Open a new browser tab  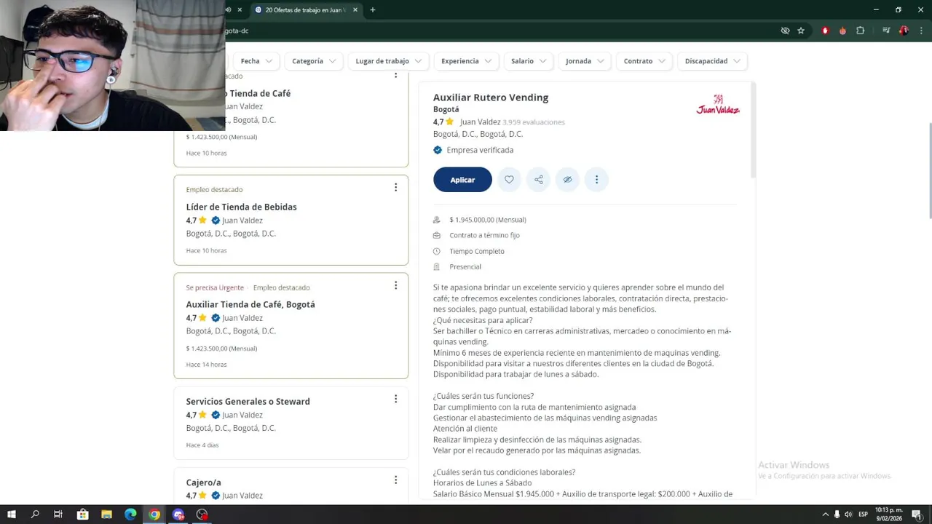pos(372,9)
